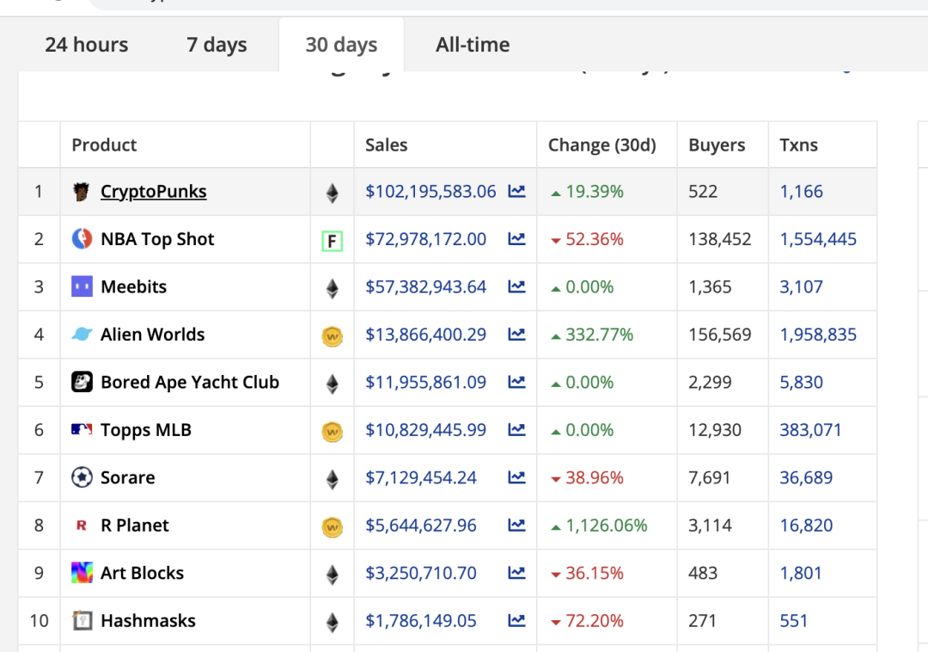Open the Bored Ape Yacht Club link
928x652 pixels.
190,382
